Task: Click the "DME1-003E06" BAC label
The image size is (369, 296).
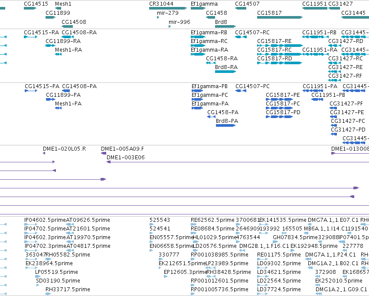Action: click(126, 158)
